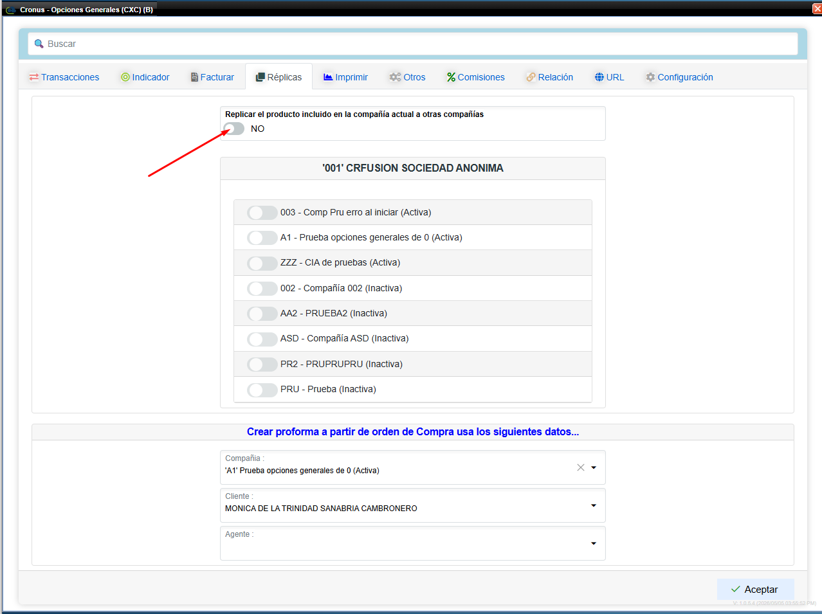
Task: Click the checkmark icon on Aceptar
Action: (x=736, y=589)
